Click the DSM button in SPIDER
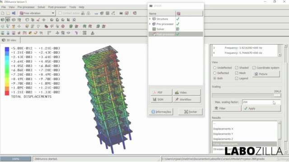The width and height of the screenshot is (289, 162). [162, 99]
